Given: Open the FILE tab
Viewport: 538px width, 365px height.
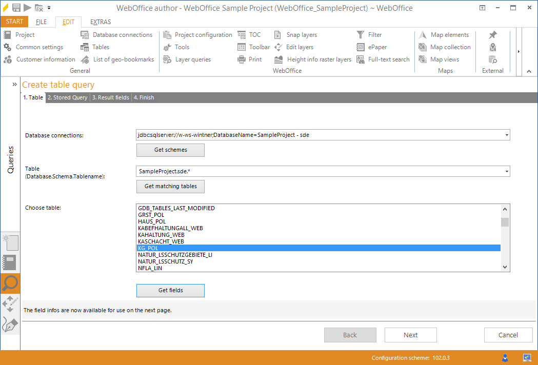Looking at the screenshot, I should coord(41,22).
